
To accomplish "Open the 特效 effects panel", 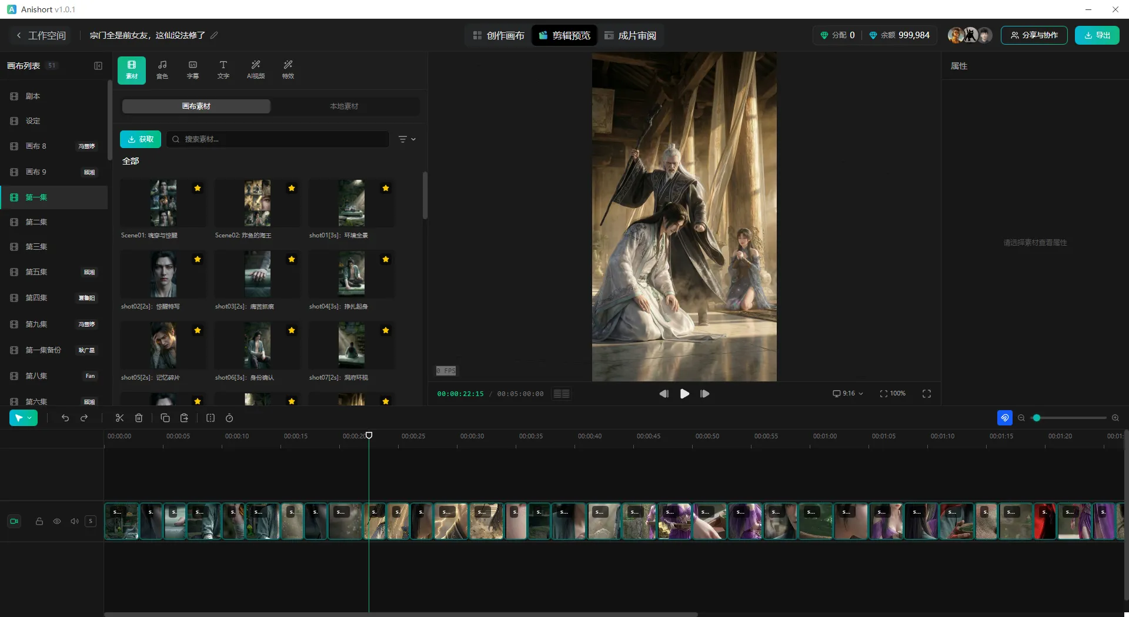I will (x=288, y=69).
